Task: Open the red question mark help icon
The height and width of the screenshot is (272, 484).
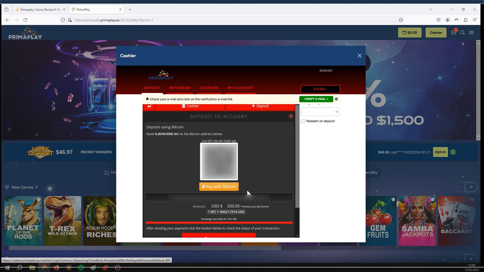Action: 291,116
